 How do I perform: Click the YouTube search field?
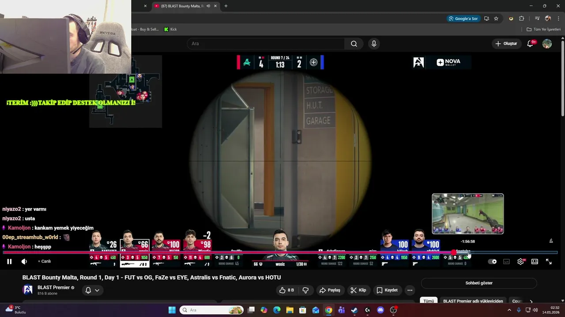[266, 44]
